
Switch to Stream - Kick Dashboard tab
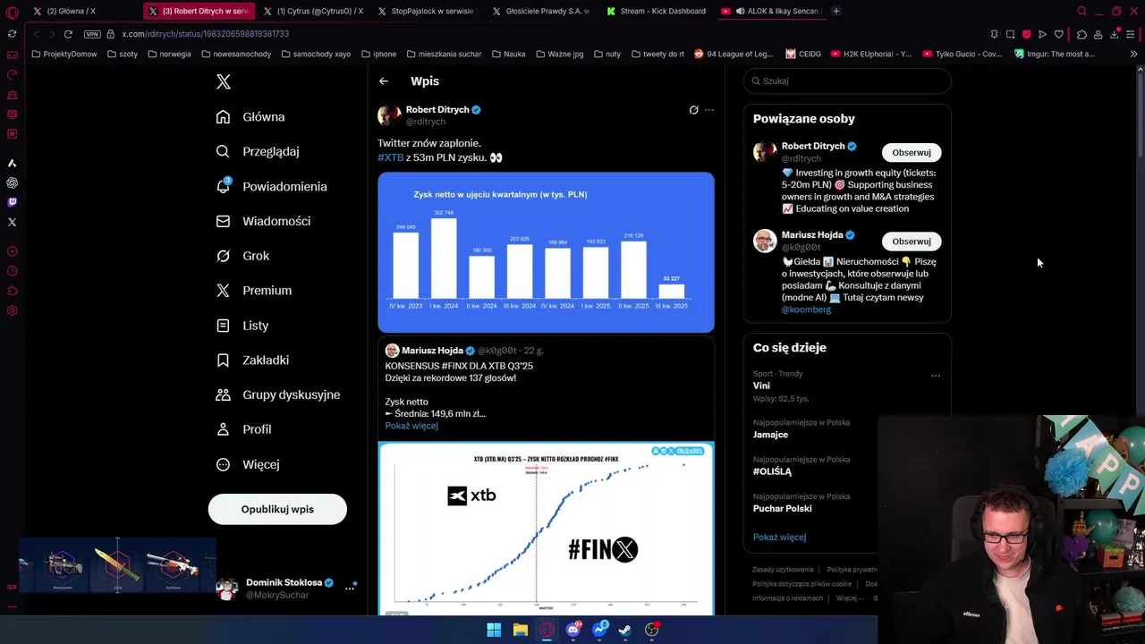[x=657, y=12]
